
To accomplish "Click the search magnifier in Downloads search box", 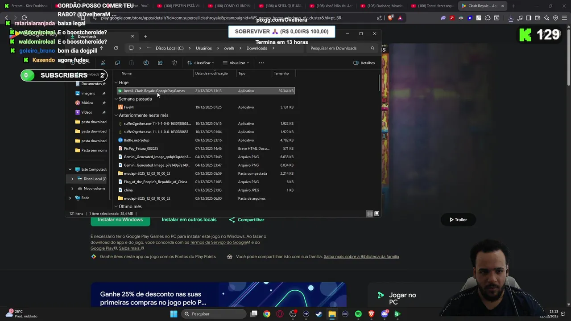I will [x=372, y=48].
